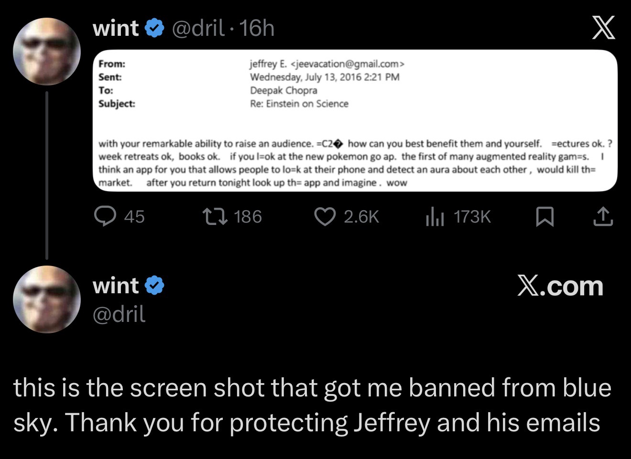631x459 pixels.
Task: Click the thread line connecting both tweets
Action: (x=47, y=175)
